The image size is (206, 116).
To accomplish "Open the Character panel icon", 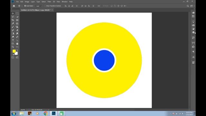I will (x=193, y=57).
